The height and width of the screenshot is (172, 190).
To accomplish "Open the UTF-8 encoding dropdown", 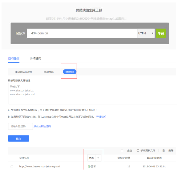I will 146,33.
